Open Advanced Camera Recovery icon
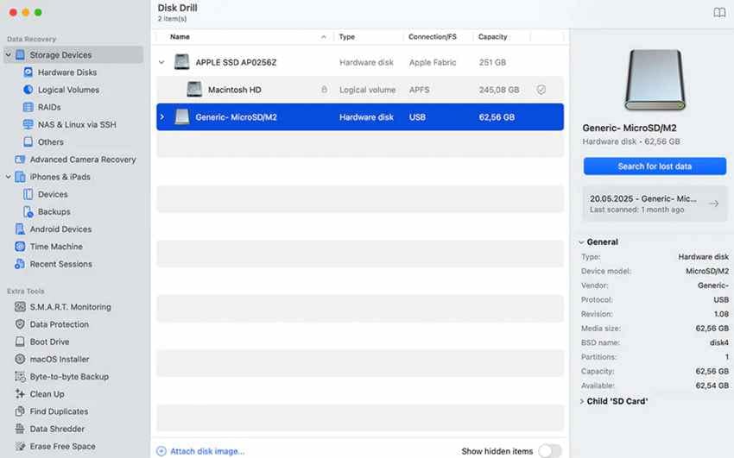The width and height of the screenshot is (734, 458). [x=20, y=160]
